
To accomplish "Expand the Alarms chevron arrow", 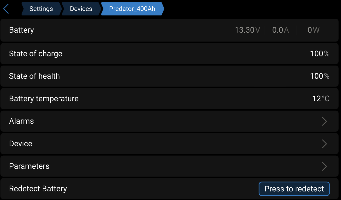I will point(324,121).
